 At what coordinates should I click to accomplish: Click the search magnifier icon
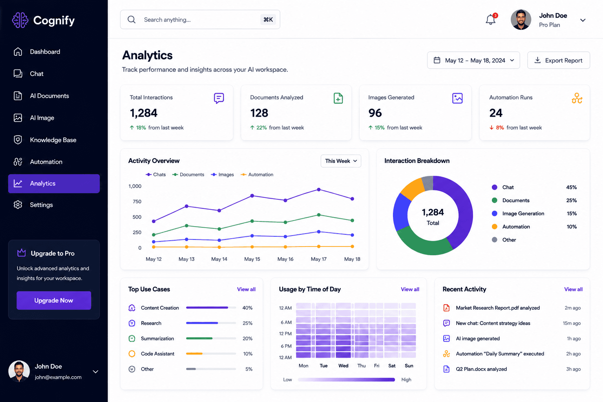coord(132,20)
